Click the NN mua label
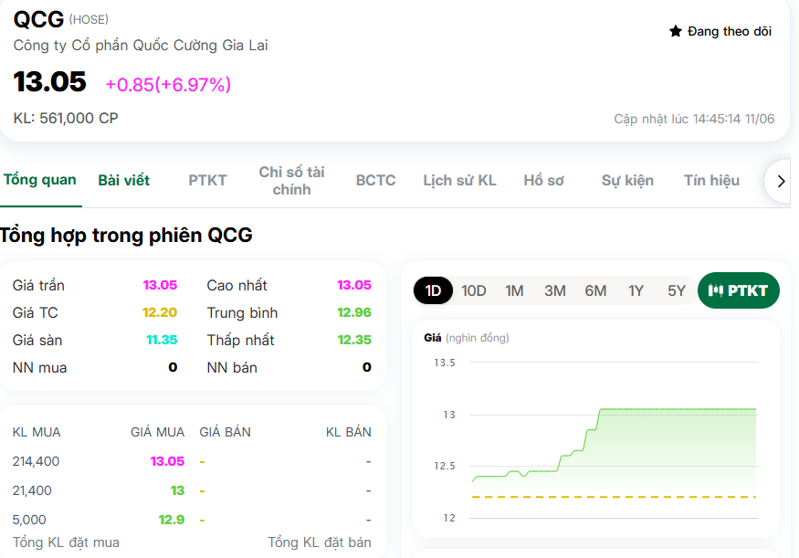This screenshot has height=558, width=799. coord(40,367)
